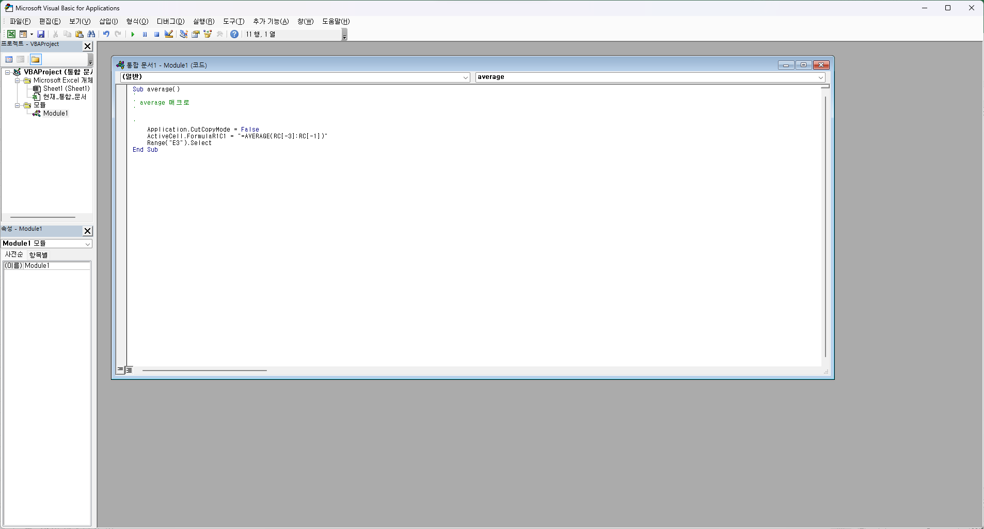Open the (일반) object dropdown

pos(465,77)
